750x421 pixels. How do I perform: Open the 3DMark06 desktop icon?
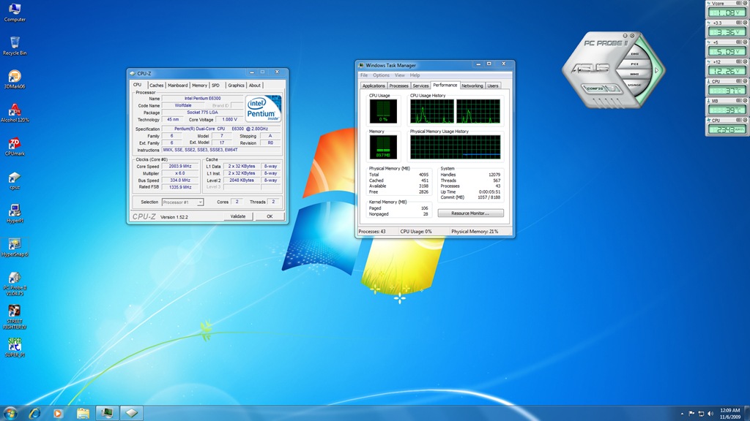[14, 77]
